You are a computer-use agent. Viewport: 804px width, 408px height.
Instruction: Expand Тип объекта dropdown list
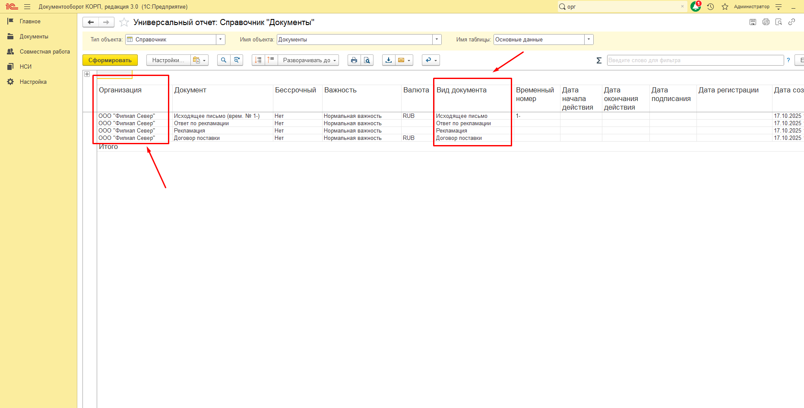tap(221, 39)
